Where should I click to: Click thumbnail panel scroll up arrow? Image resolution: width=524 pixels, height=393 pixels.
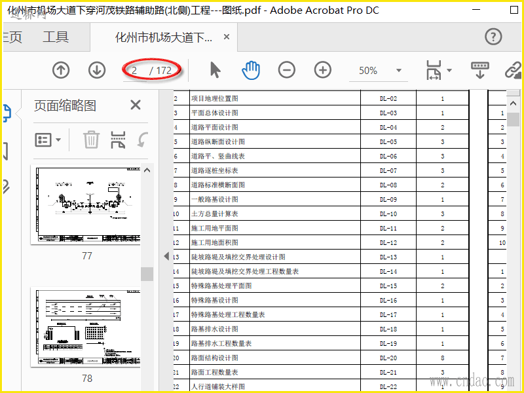(x=147, y=170)
